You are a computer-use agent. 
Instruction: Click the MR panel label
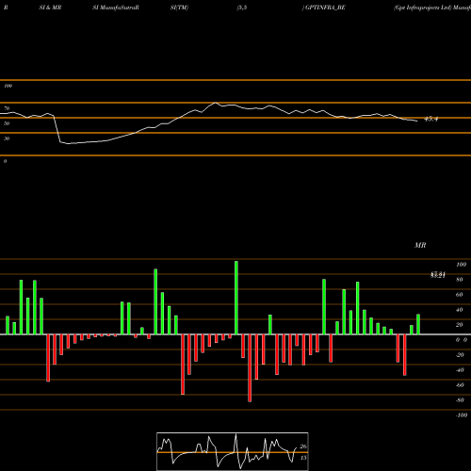(x=420, y=245)
